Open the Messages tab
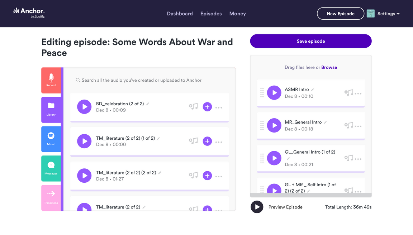 pos(51,168)
